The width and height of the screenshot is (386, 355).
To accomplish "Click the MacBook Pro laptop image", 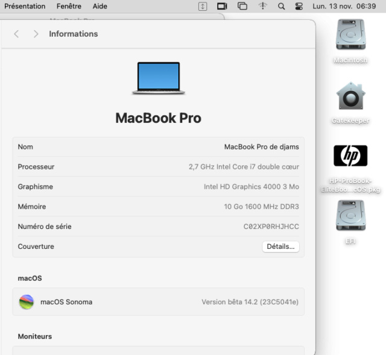I will coord(159,78).
